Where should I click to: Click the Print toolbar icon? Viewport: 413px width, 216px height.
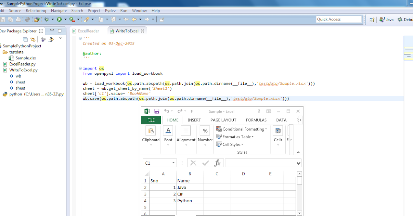(18, 19)
